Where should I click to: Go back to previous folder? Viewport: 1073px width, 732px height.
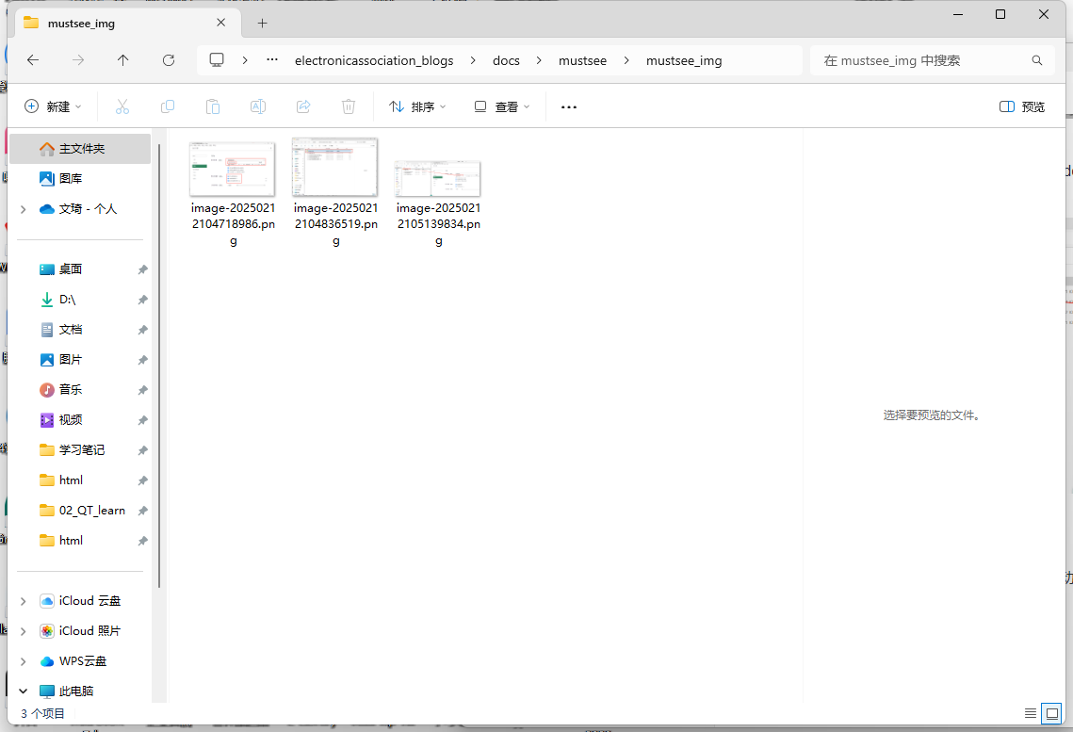33,60
